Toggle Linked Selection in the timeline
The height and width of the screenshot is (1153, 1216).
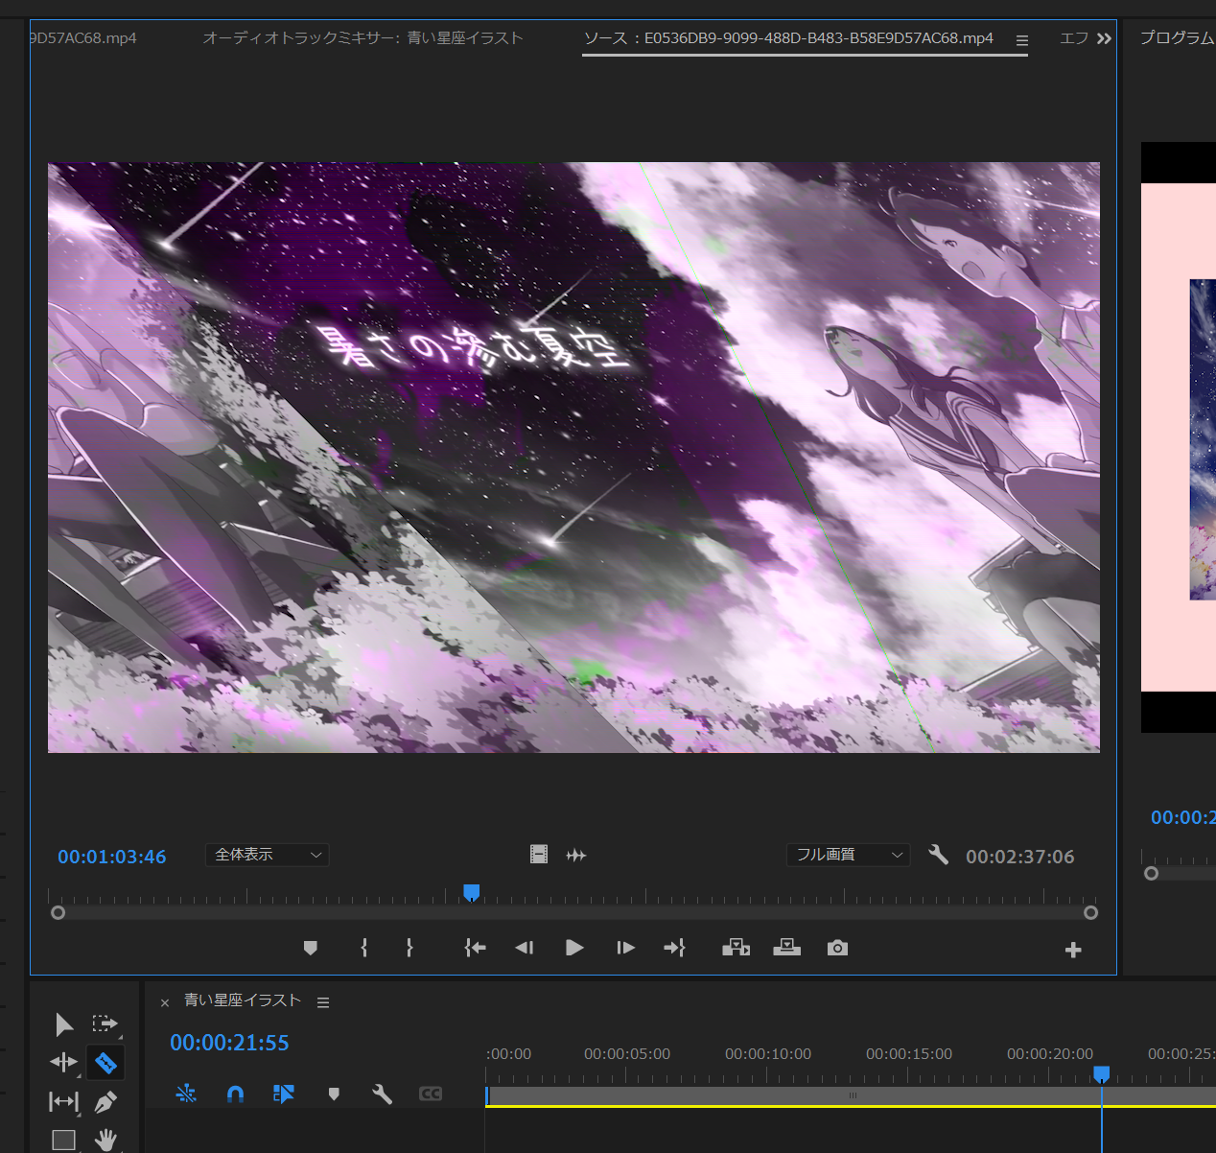tap(284, 1093)
